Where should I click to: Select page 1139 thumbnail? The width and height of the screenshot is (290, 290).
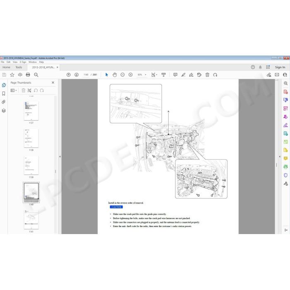(31, 165)
